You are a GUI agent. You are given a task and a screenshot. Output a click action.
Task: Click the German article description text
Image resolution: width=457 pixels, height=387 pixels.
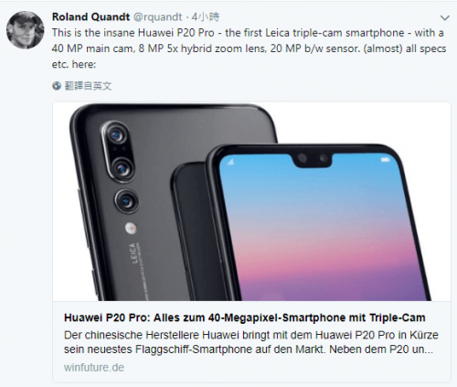tap(251, 342)
